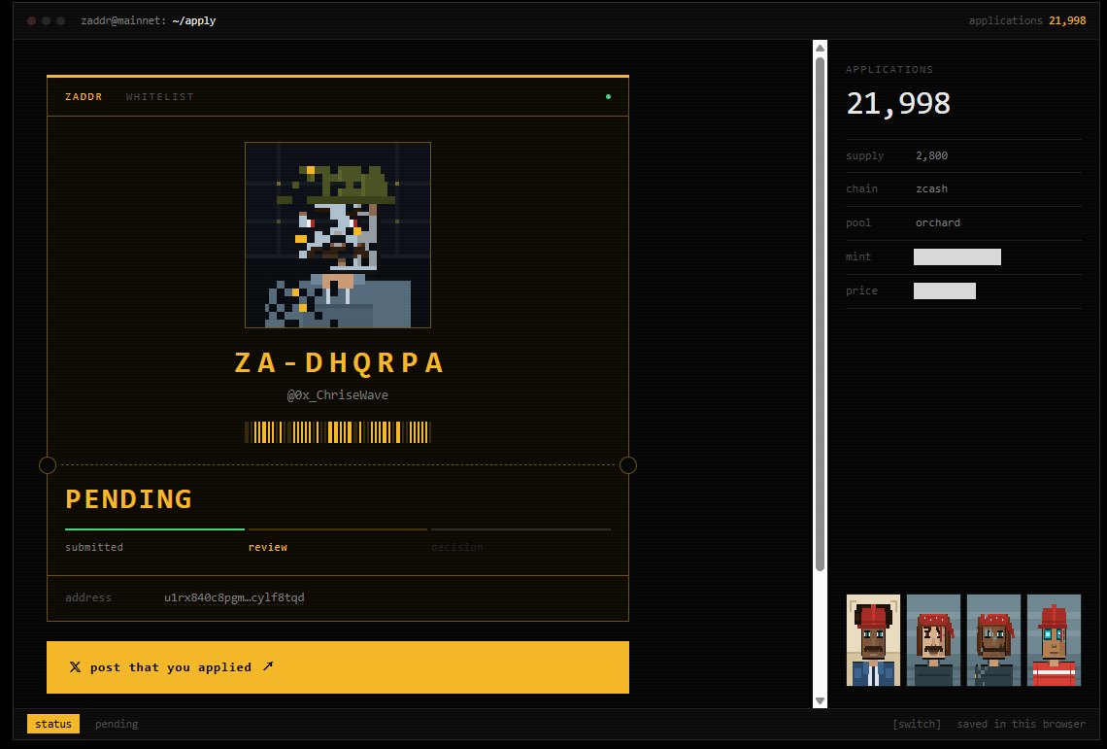Image resolution: width=1107 pixels, height=749 pixels.
Task: Click the 'pending' label in the status bar
Action: [x=117, y=724]
